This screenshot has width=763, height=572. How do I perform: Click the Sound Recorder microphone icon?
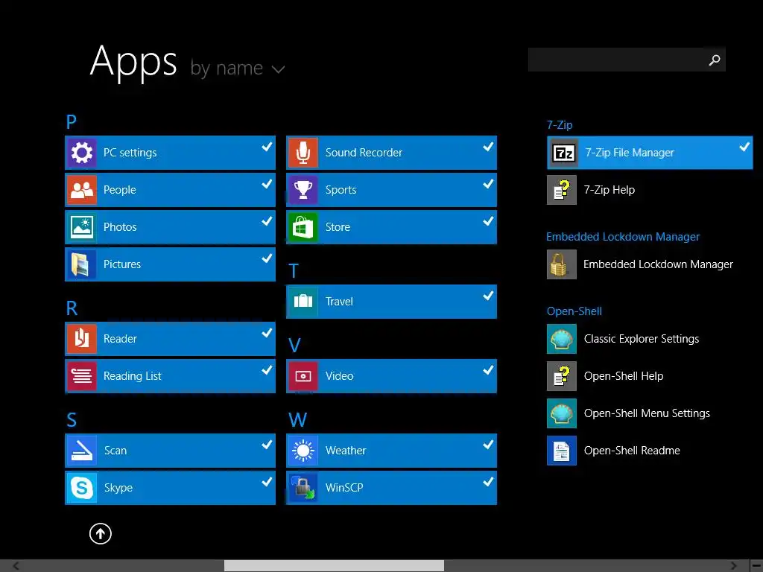[x=303, y=153]
